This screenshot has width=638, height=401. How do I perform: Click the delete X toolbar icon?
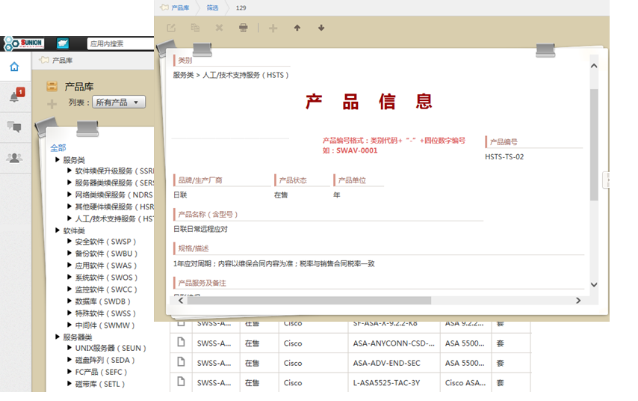(x=220, y=28)
